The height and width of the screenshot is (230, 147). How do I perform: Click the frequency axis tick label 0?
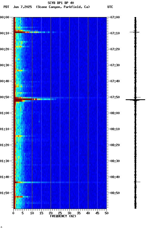coord(14,213)
